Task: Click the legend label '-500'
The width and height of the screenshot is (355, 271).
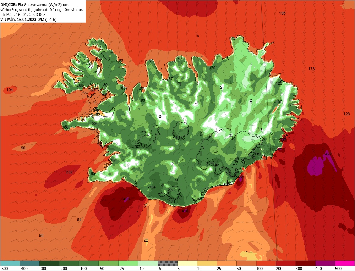Action: [x=4, y=269]
